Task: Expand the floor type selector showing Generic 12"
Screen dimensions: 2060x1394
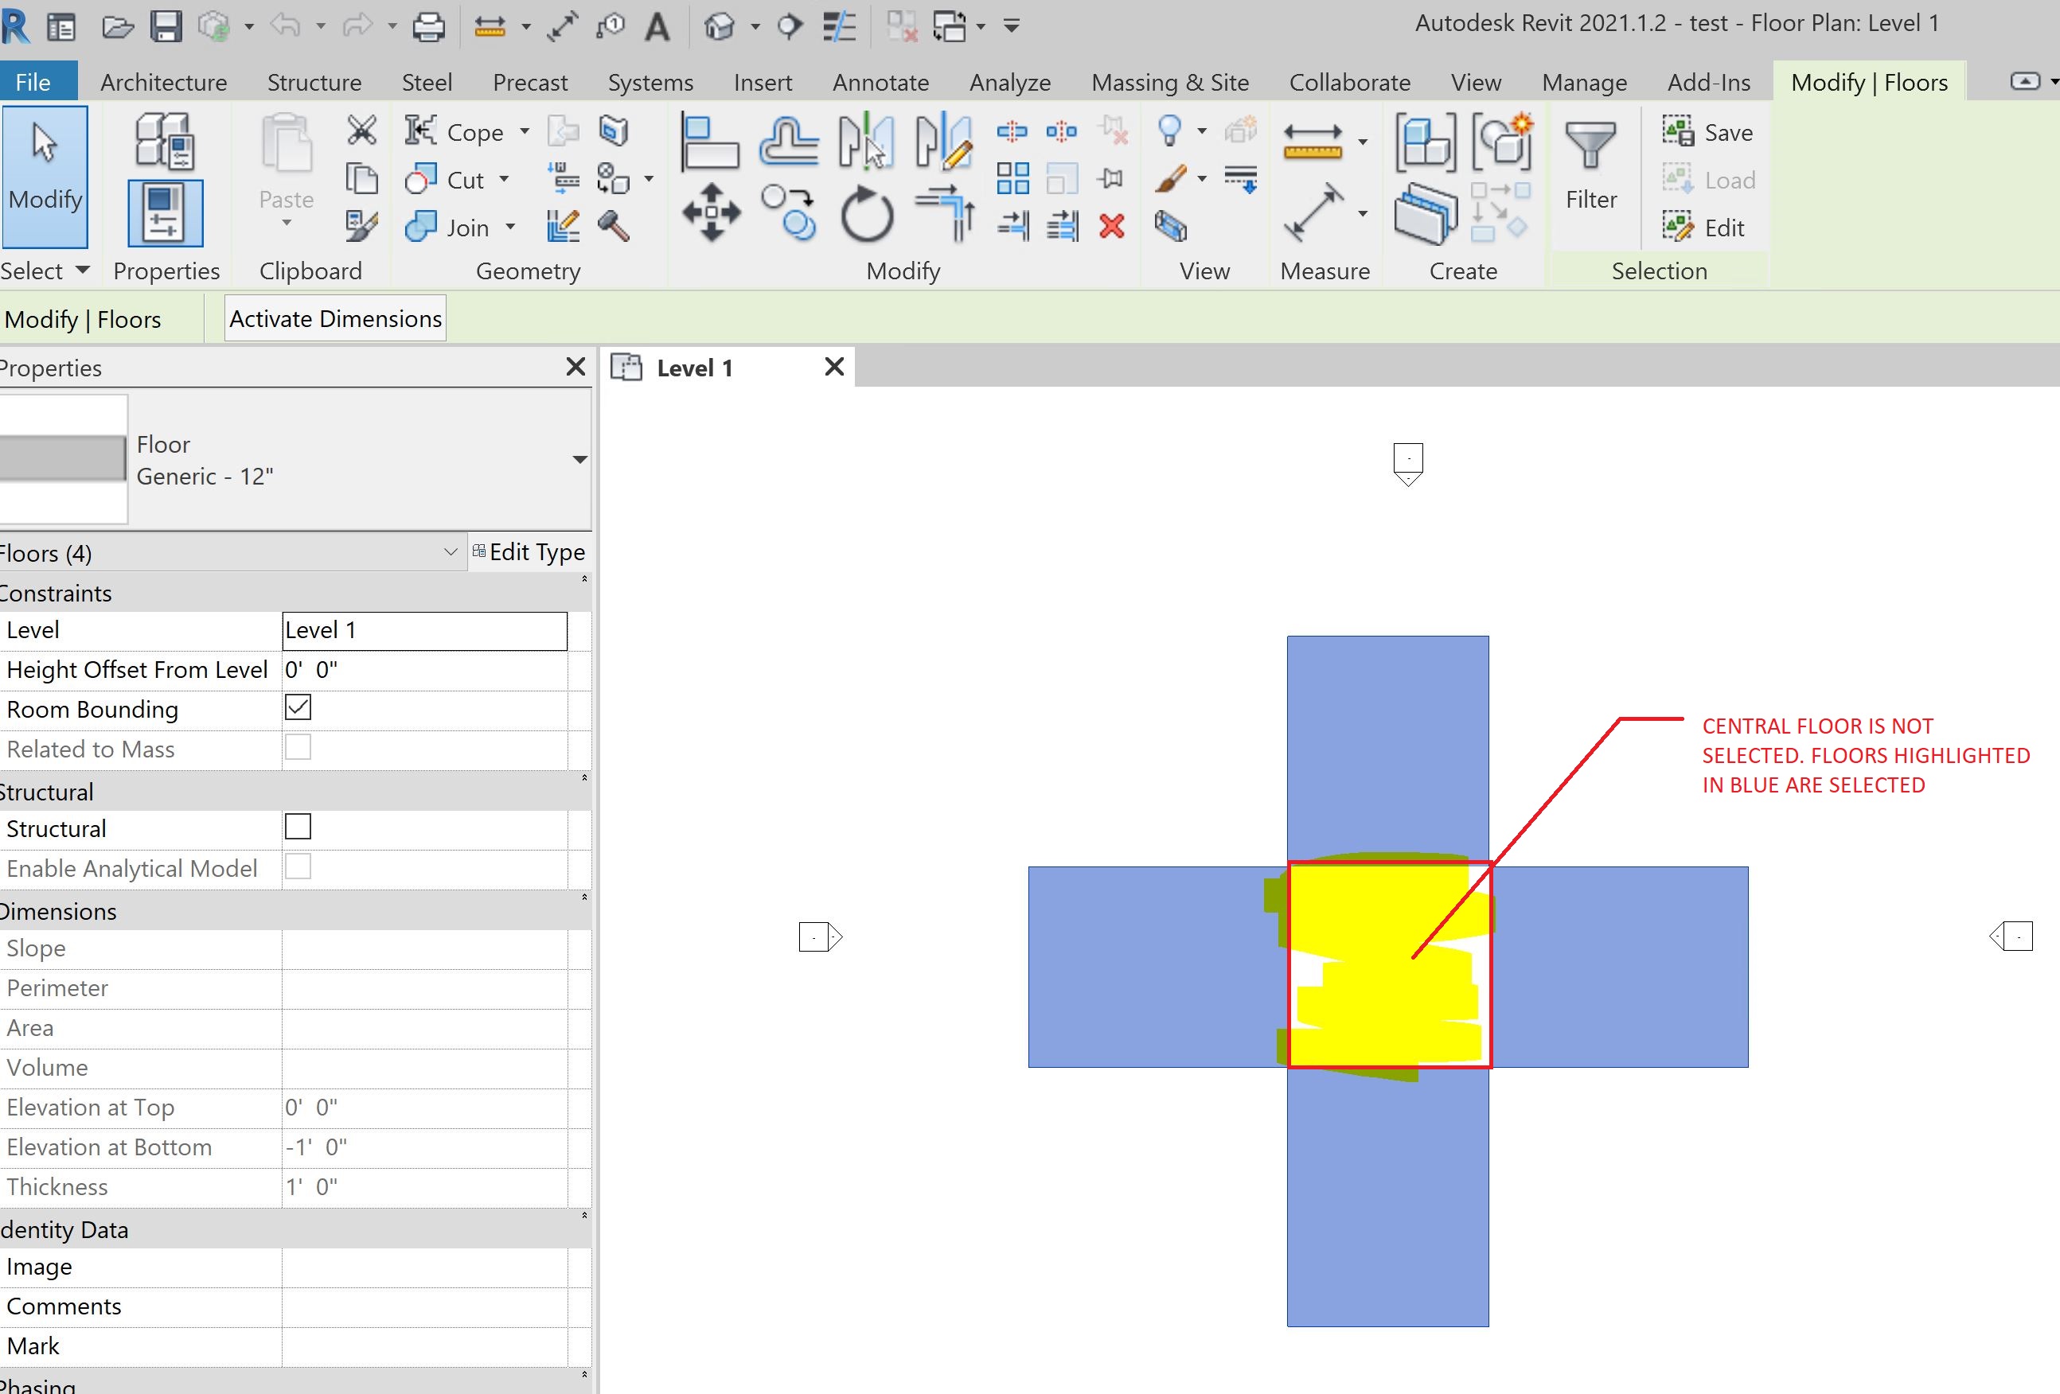Action: [579, 459]
